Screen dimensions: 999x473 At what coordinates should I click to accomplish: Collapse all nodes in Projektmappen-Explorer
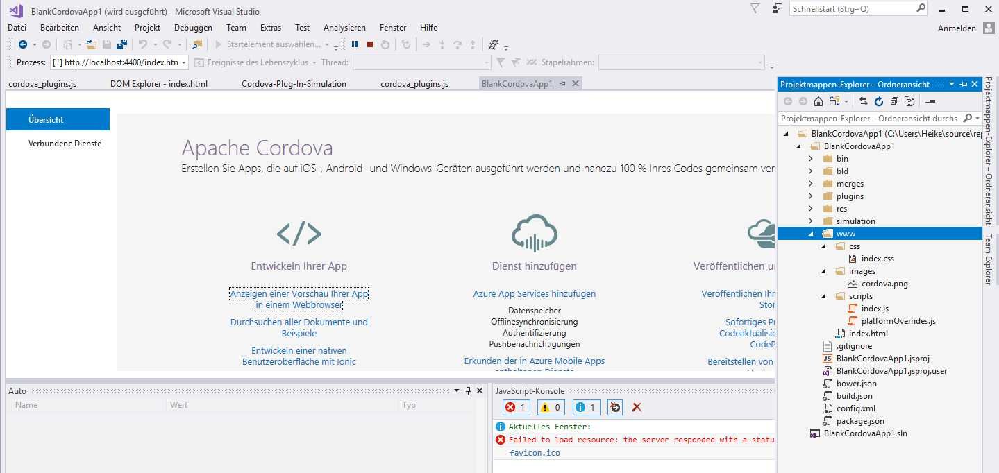click(894, 101)
